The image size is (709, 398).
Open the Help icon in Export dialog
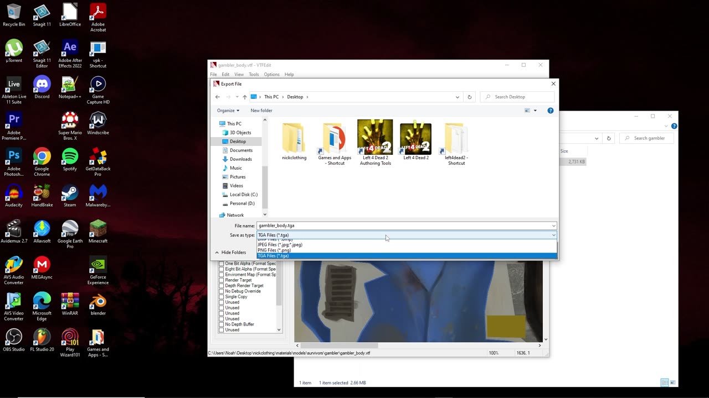(550, 111)
